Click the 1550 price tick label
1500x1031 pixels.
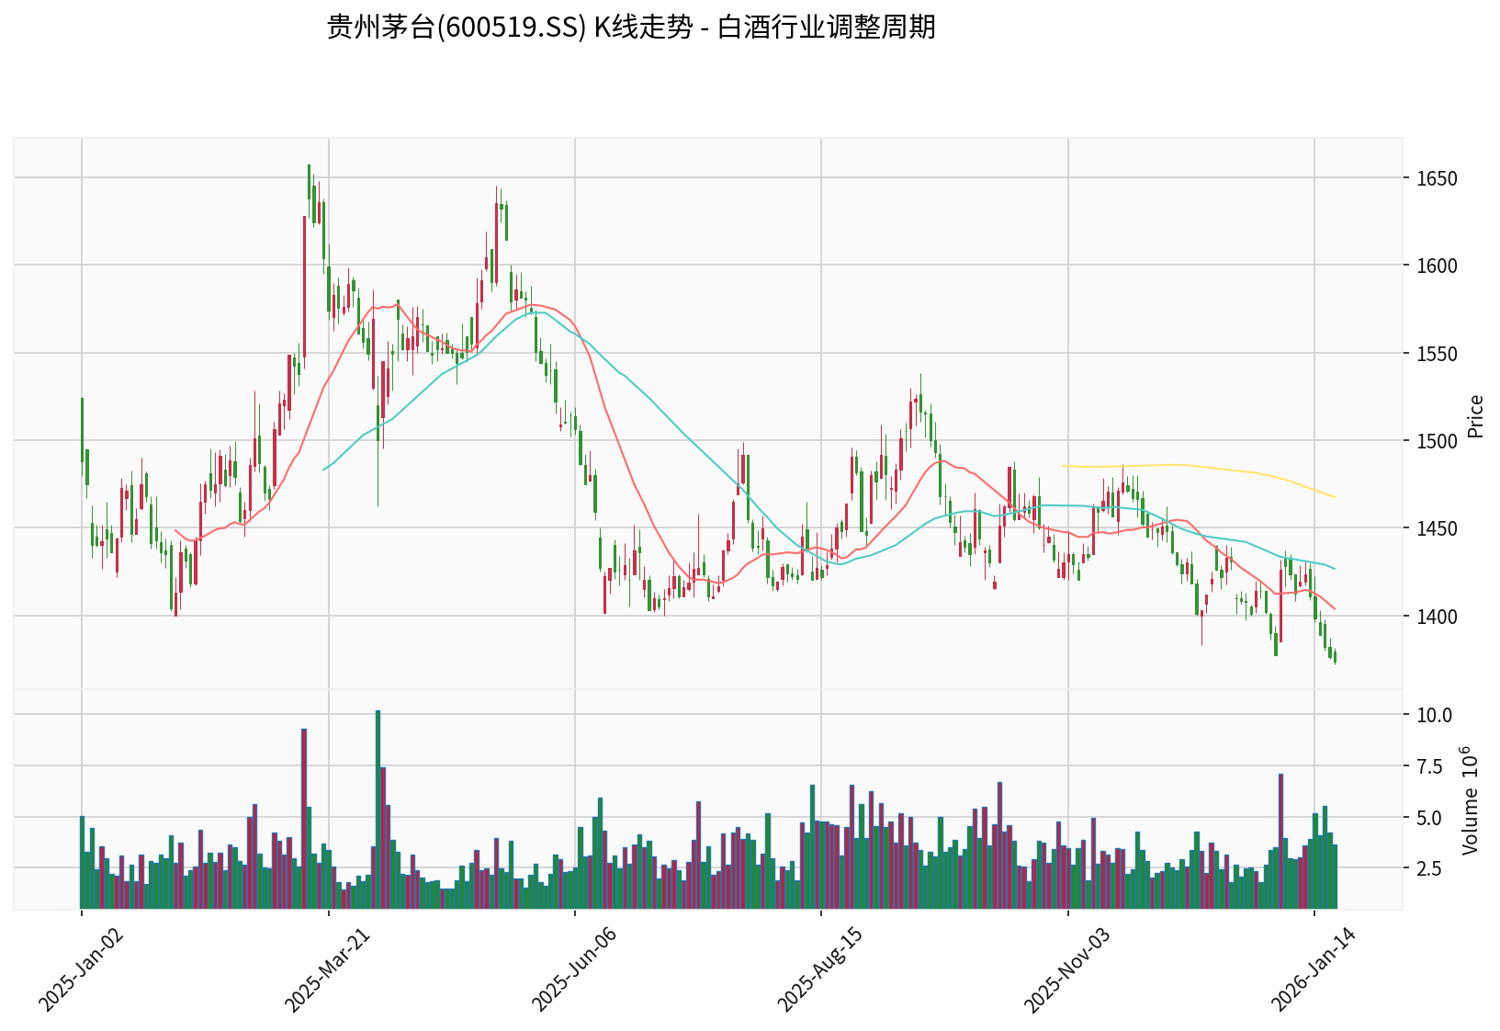pyautogui.click(x=1437, y=354)
